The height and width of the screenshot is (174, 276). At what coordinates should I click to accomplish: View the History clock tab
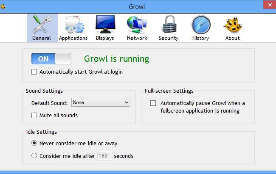[201, 28]
